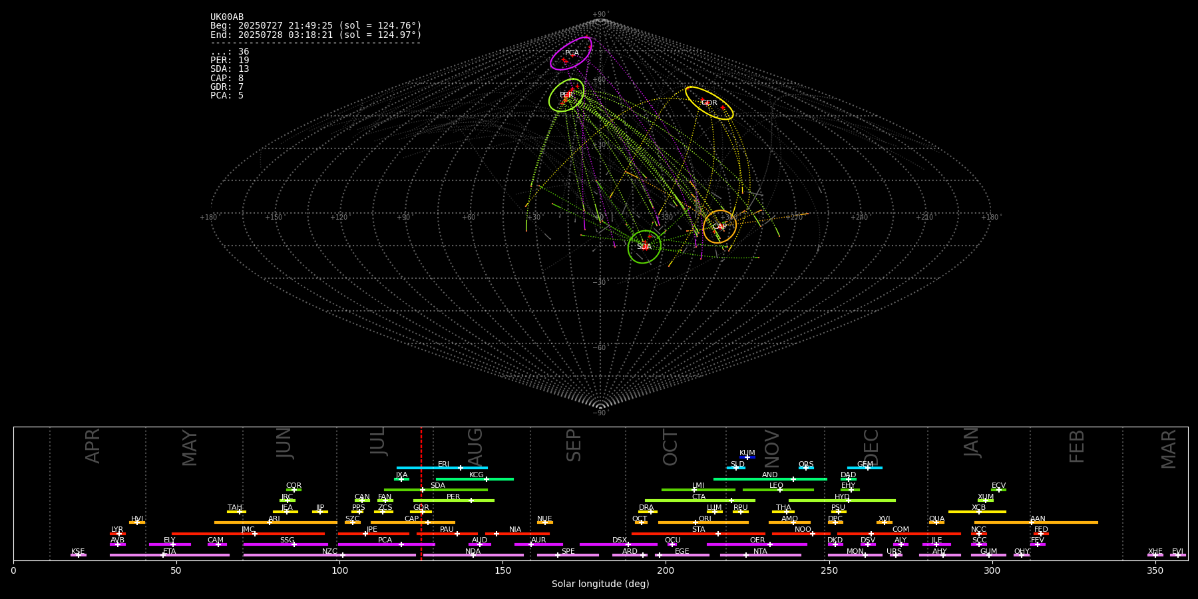Click the AAN shower label on the timeline
The height and width of the screenshot is (599, 1198).
1038,519
